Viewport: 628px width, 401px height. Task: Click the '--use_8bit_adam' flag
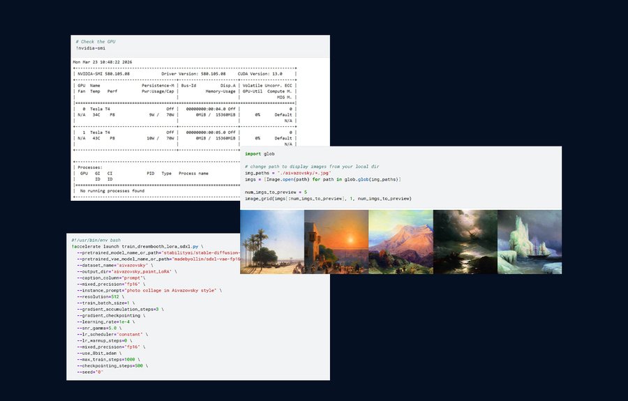click(x=99, y=354)
